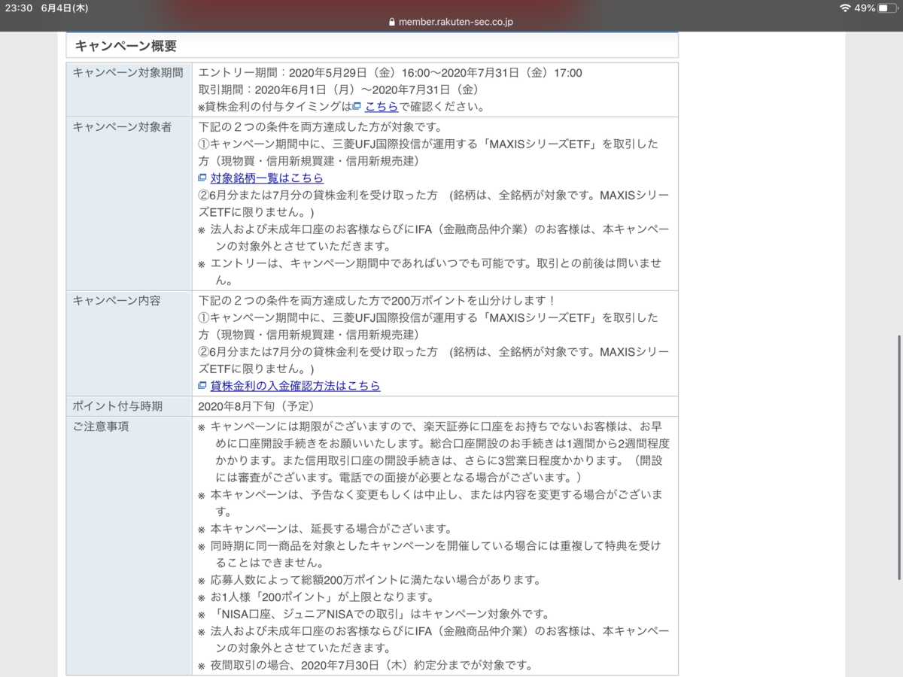This screenshot has height=677, width=903.
Task: Tap the lock icon in the address bar
Action: tap(391, 22)
